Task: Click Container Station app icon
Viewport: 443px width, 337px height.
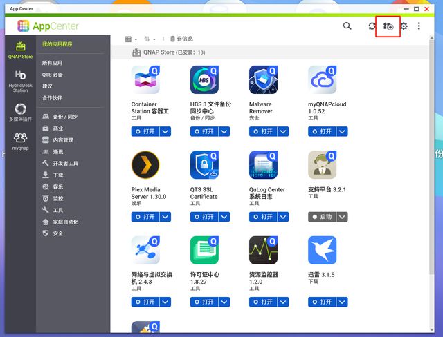Action: pos(145,79)
